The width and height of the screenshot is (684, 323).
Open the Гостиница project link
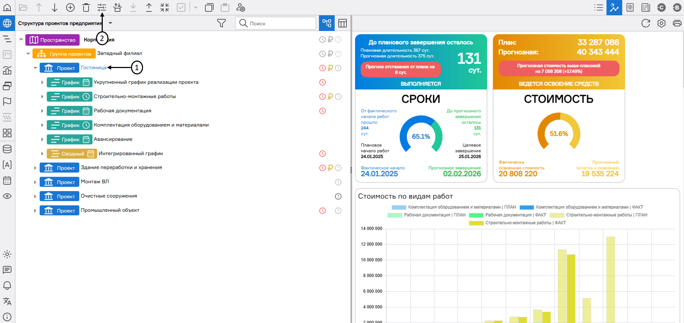pos(93,68)
